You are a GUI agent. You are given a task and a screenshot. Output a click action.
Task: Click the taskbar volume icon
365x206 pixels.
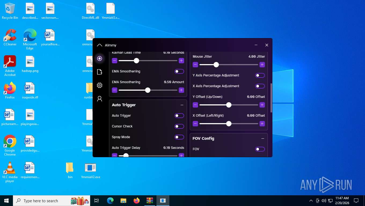(x=324, y=201)
